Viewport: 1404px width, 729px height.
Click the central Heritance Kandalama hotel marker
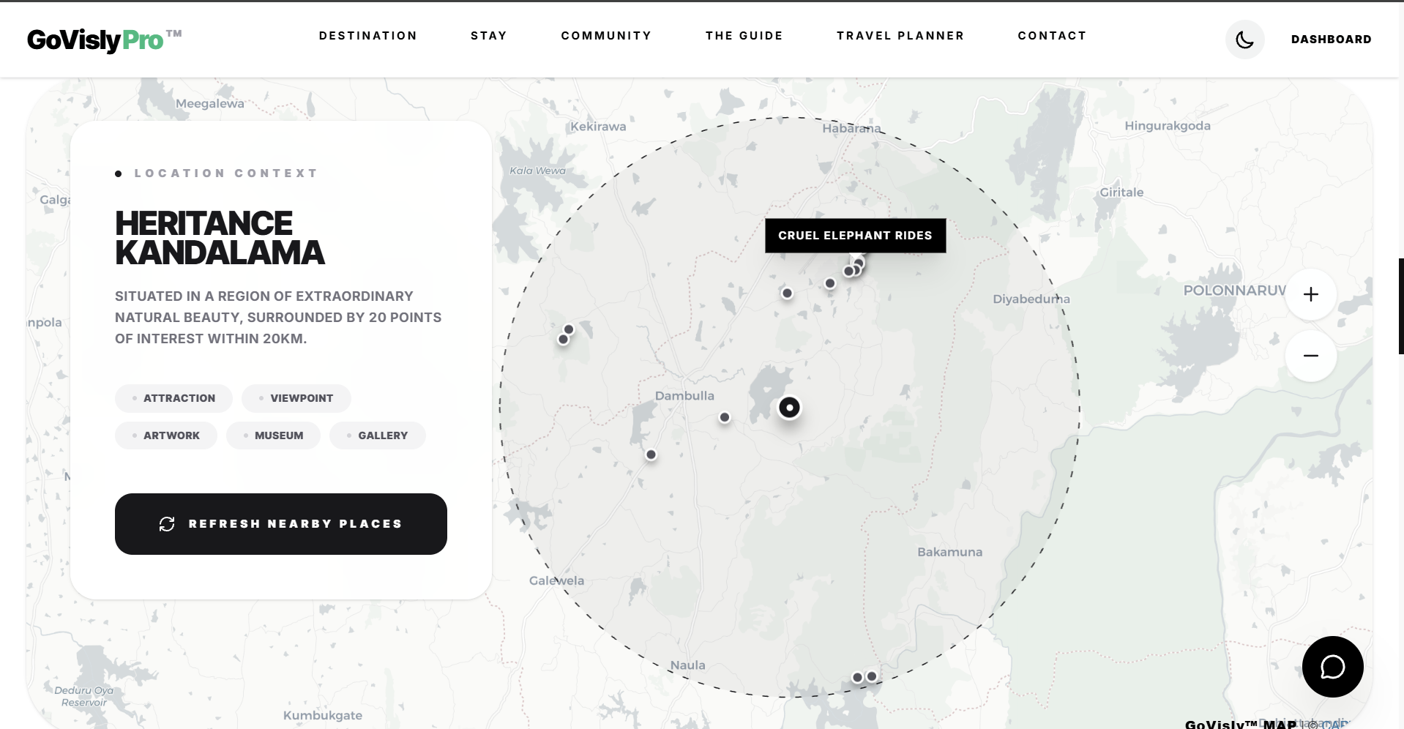(789, 408)
